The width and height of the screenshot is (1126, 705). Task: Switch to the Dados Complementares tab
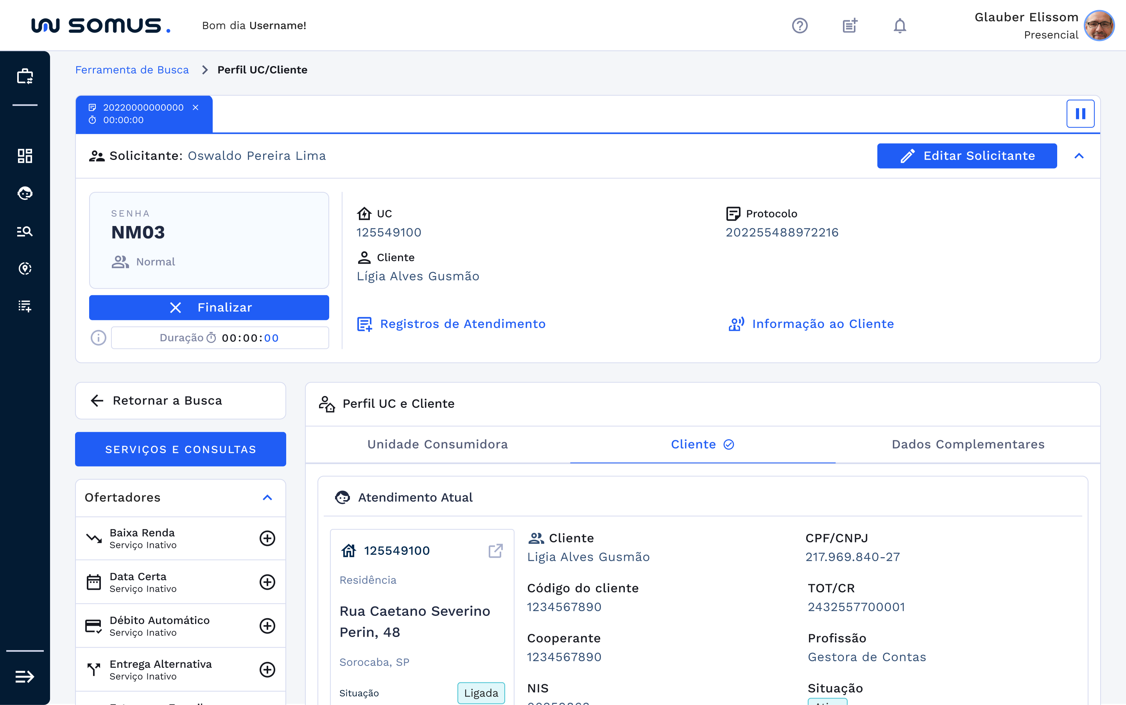pos(969,444)
